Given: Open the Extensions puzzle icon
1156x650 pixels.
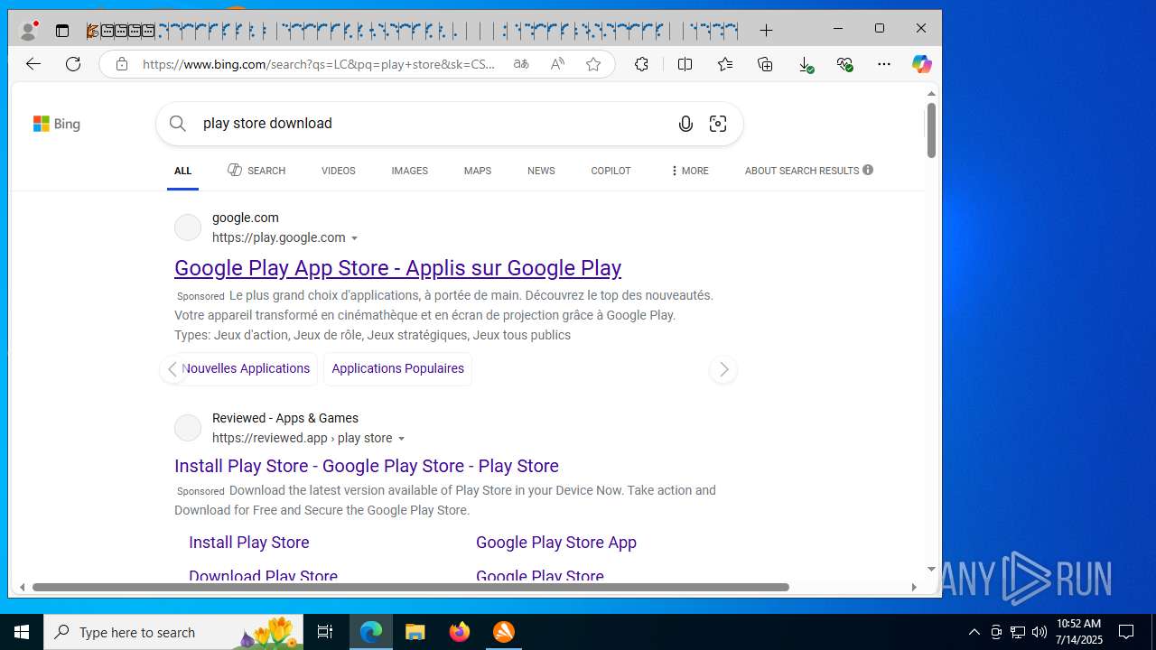Looking at the screenshot, I should (x=641, y=64).
